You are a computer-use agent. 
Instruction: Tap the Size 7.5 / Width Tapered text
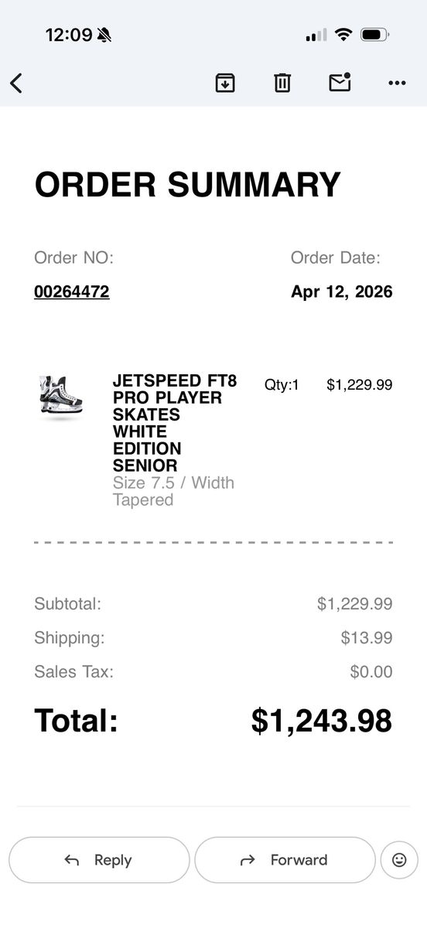pos(173,491)
